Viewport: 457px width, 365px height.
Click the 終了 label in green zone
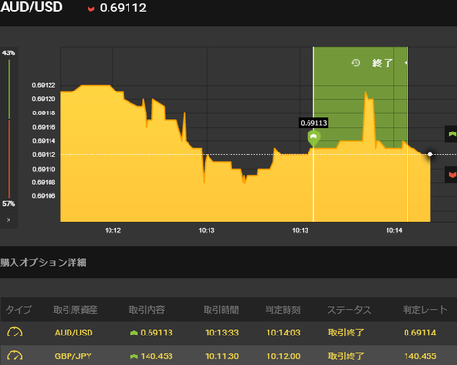[x=383, y=63]
